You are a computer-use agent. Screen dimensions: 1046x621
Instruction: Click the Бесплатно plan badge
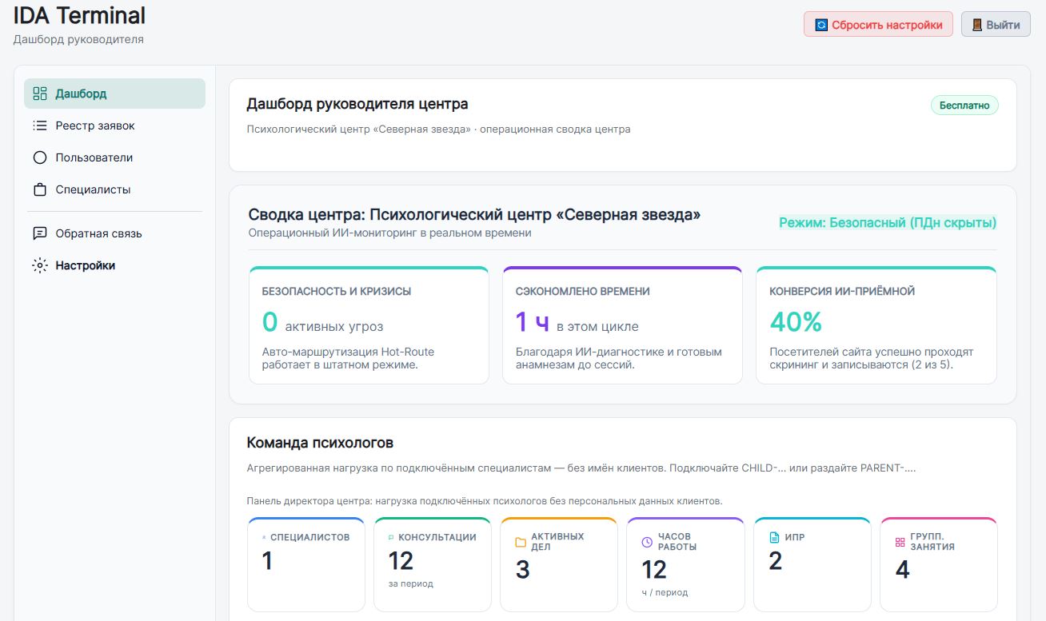tap(964, 105)
